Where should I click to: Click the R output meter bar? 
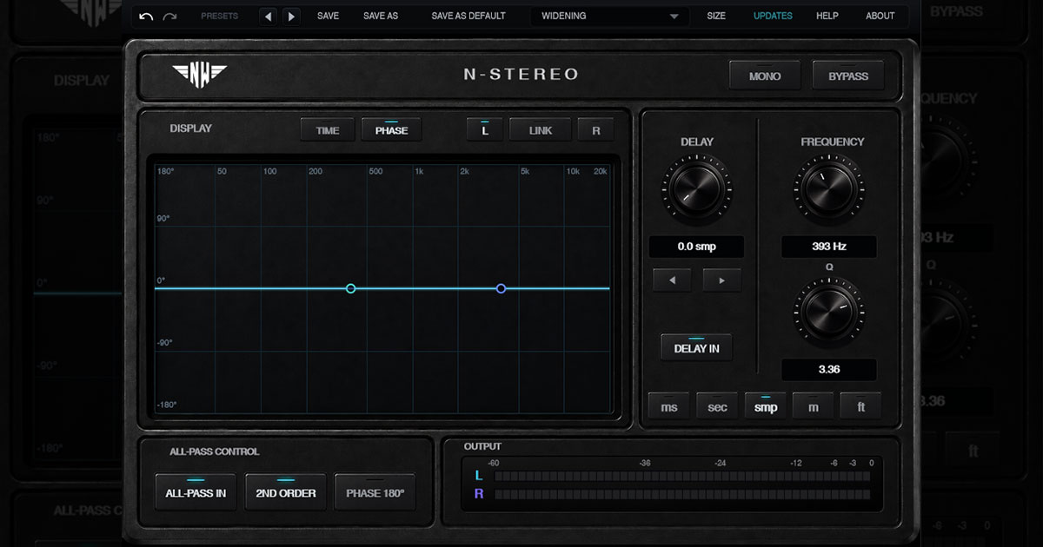[682, 494]
